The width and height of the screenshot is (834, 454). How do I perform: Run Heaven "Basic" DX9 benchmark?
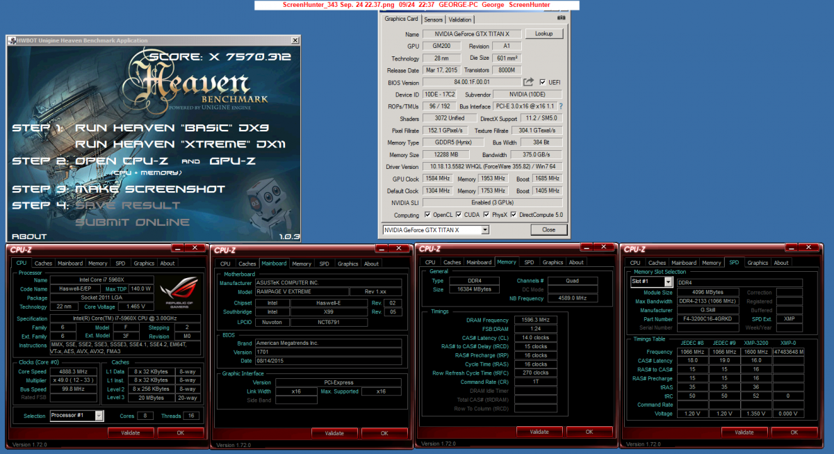coord(172,128)
